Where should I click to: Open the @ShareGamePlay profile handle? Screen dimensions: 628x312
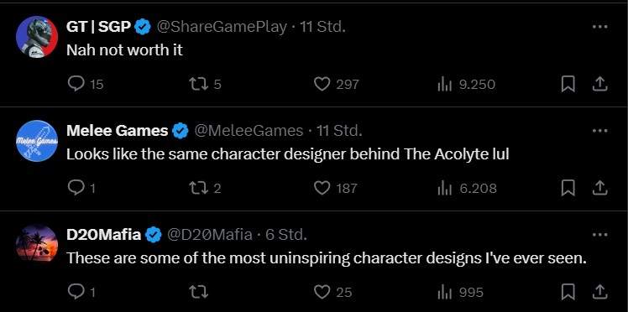[x=221, y=27]
